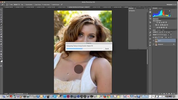Add a Black & White adjustment
This screenshot has width=178, height=100.
tap(161, 25)
